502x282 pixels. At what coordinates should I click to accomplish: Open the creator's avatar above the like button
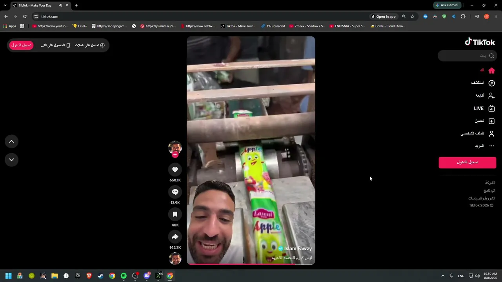tap(175, 147)
